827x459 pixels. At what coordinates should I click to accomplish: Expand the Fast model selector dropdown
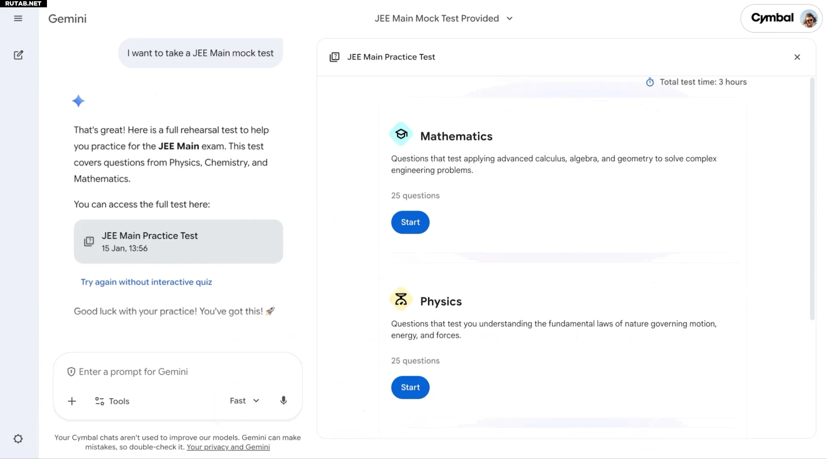pos(244,401)
